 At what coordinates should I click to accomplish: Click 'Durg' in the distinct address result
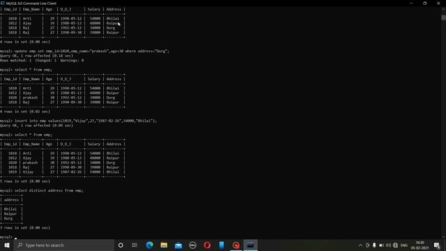(x=8, y=218)
